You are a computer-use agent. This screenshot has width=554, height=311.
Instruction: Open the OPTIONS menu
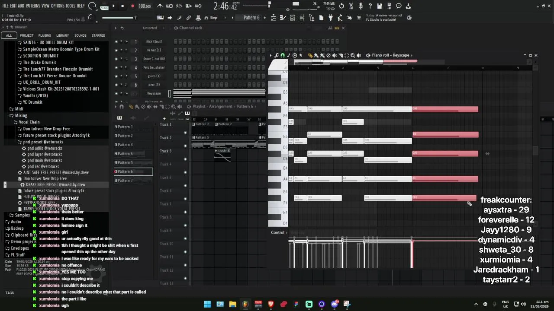click(58, 6)
